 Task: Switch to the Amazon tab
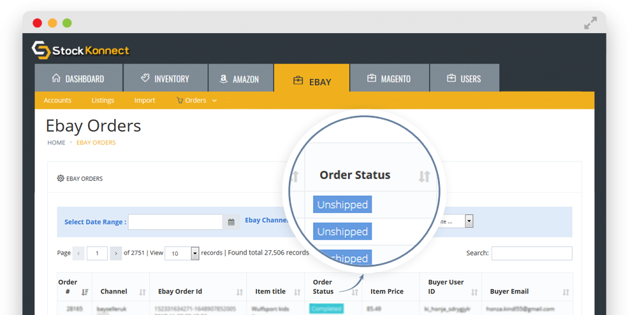coord(241,78)
